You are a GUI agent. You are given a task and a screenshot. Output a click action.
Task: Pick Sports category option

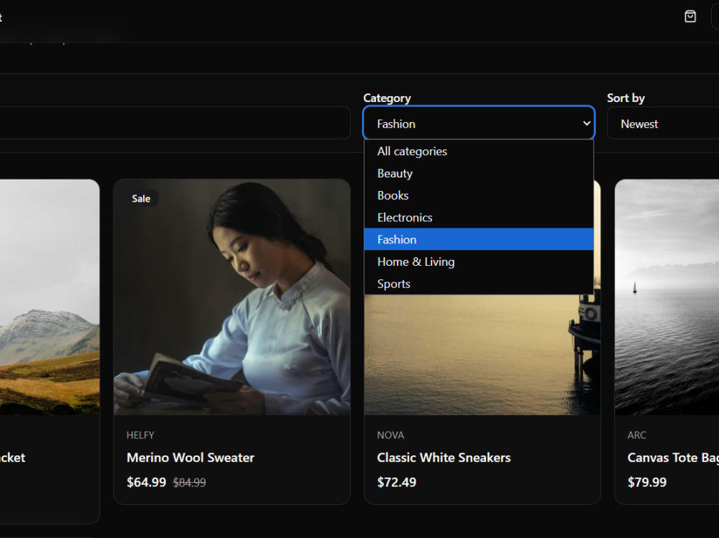[x=479, y=284]
